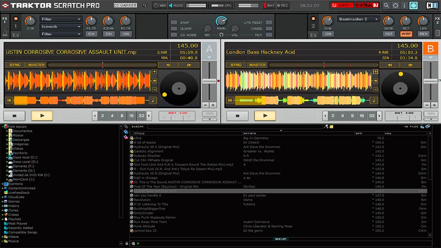Set loop length 16 on deck A
441x248 pixels.
tap(131, 116)
